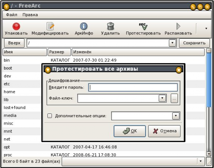Open the Правка menu
The height and width of the screenshot is (168, 214).
pyautogui.click(x=30, y=15)
